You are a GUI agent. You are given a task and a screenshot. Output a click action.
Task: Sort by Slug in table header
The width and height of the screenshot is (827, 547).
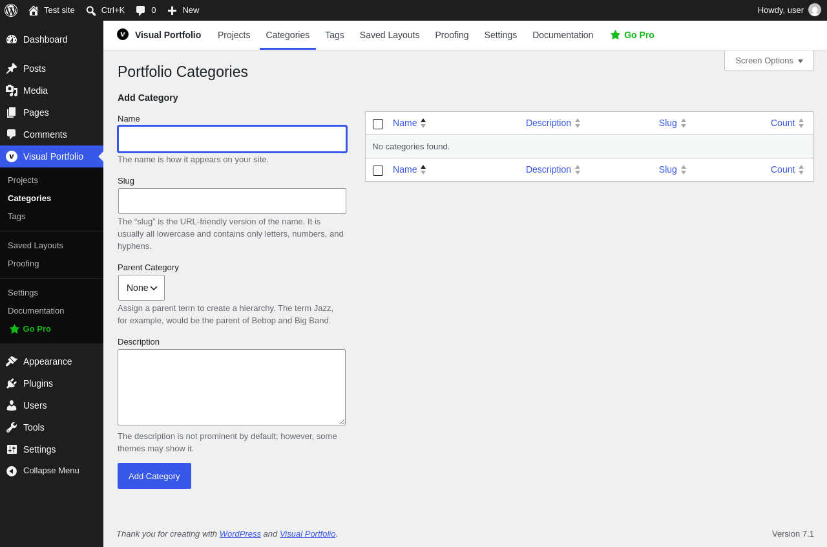coord(673,123)
